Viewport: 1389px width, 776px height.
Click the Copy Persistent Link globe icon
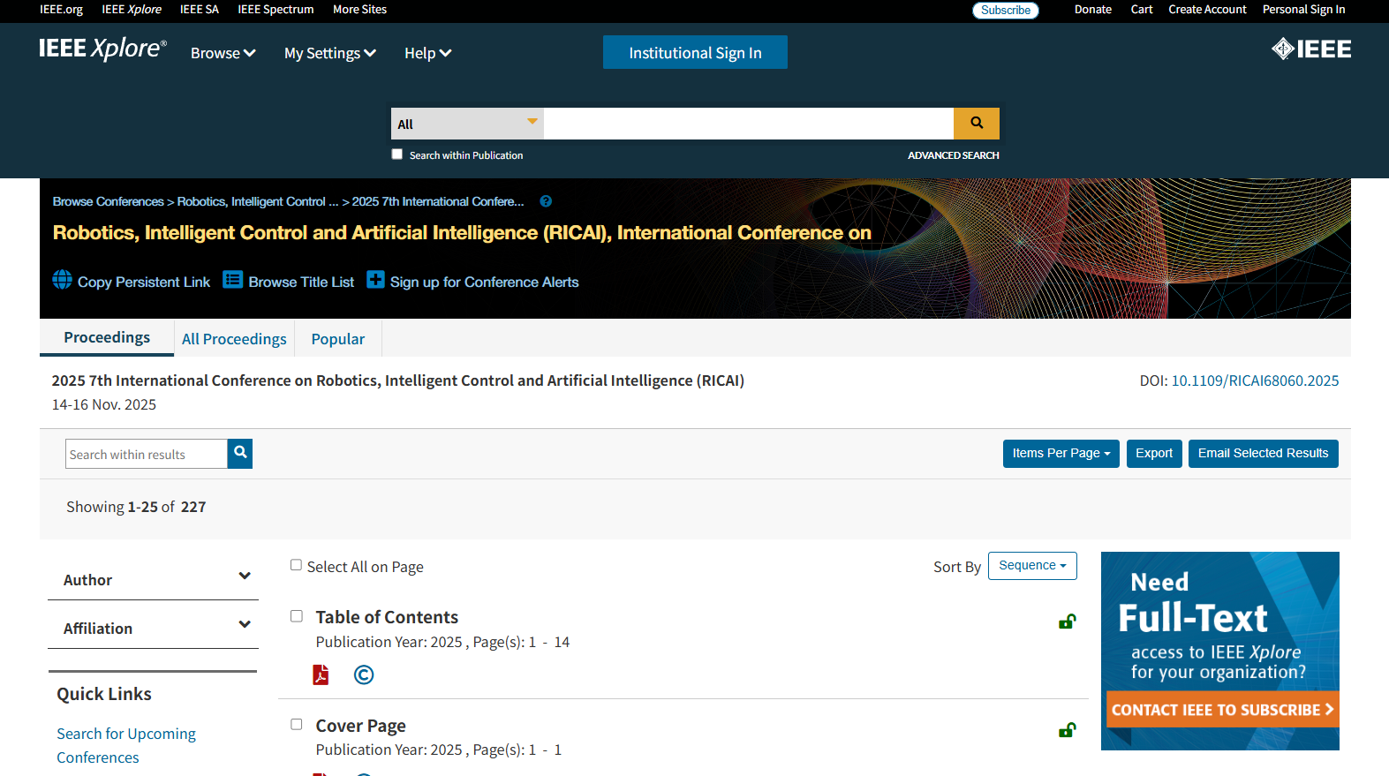click(63, 280)
